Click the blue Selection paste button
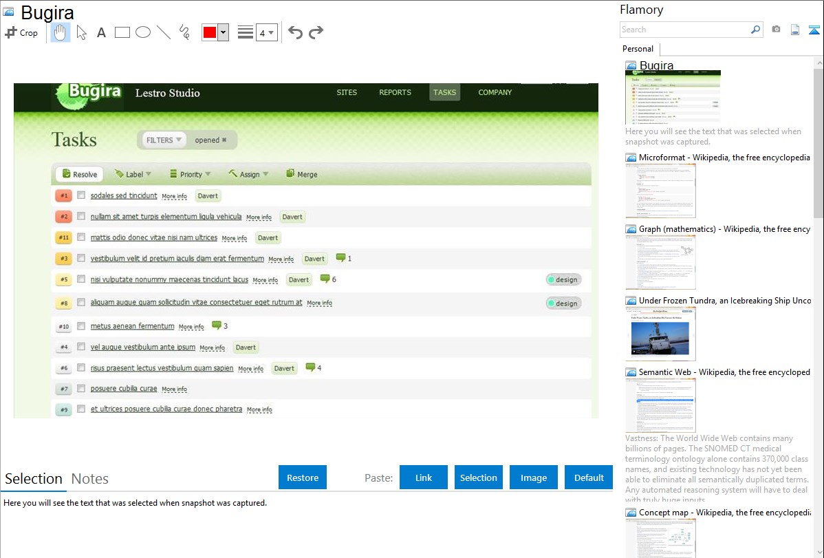 click(x=479, y=477)
